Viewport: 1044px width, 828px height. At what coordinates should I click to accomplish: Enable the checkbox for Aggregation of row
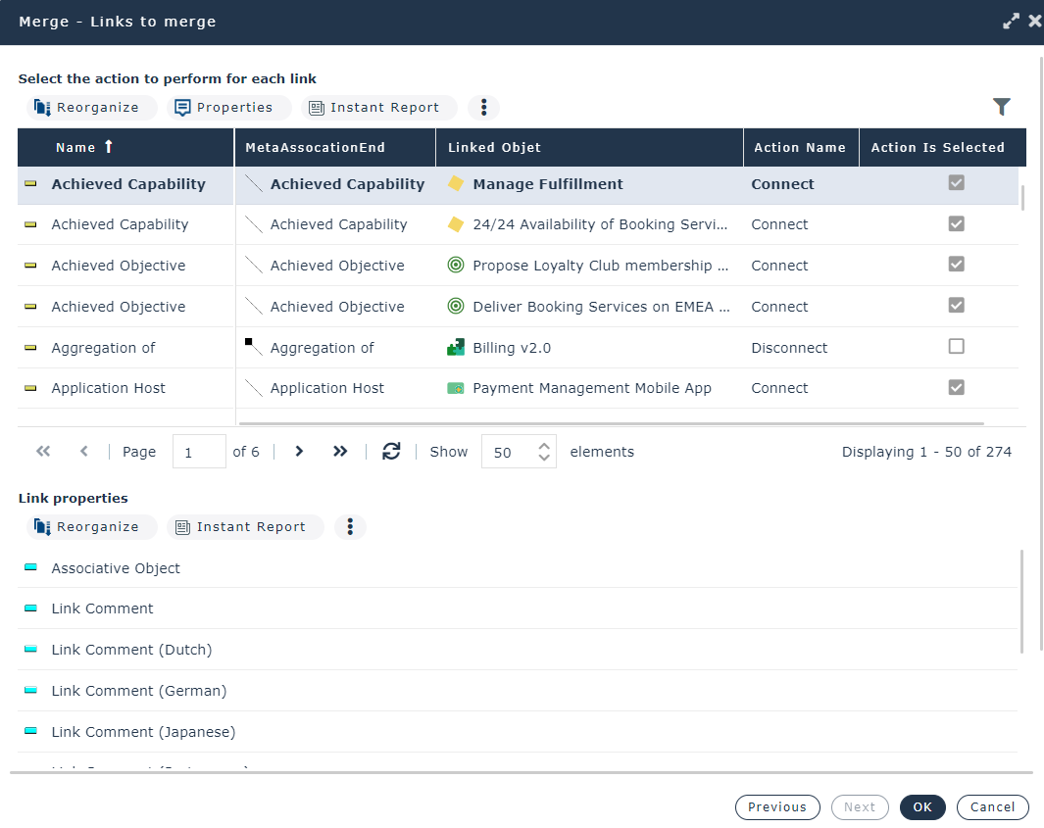pyautogui.click(x=956, y=346)
